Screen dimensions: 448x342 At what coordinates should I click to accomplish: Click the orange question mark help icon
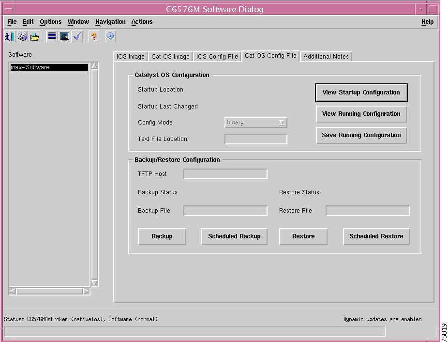(94, 37)
